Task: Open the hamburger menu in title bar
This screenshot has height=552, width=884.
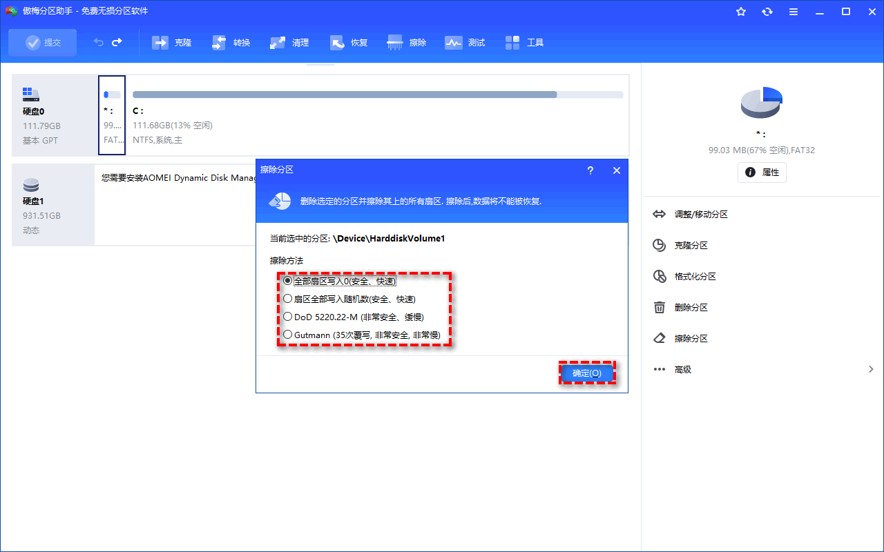Action: click(x=794, y=12)
